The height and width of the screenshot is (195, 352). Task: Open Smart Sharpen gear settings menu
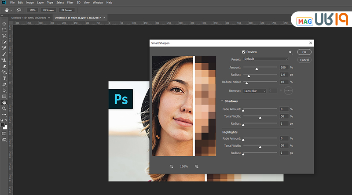click(290, 52)
